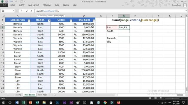Switch to Page Break Preview in the status bar
188x105 pixels.
click(x=161, y=98)
